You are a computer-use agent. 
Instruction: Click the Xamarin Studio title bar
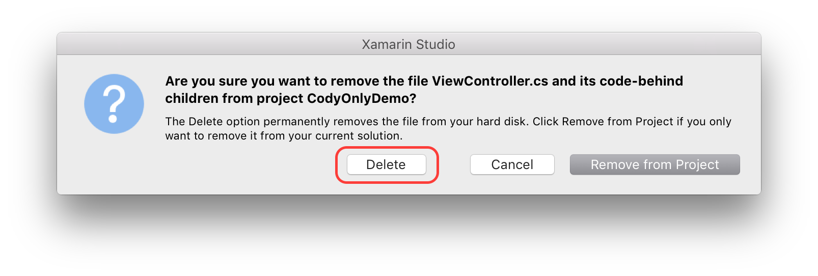[x=408, y=44]
